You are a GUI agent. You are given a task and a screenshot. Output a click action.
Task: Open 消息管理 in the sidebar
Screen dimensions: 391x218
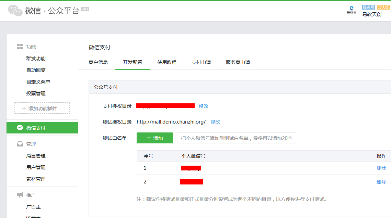click(36, 156)
